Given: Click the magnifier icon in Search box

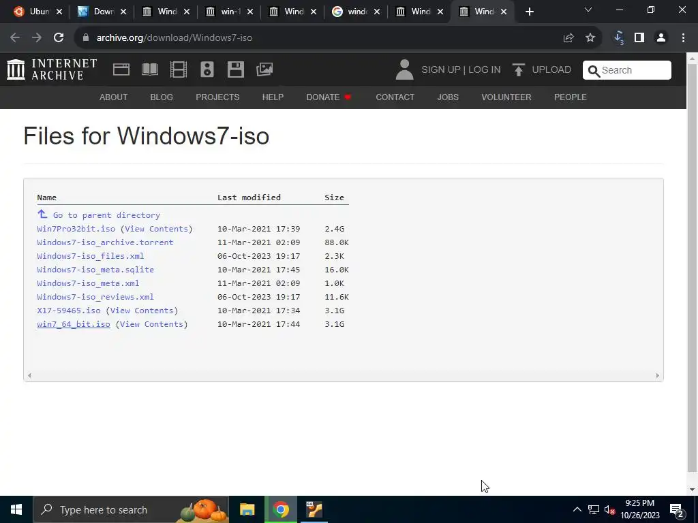Looking at the screenshot, I should pos(594,70).
